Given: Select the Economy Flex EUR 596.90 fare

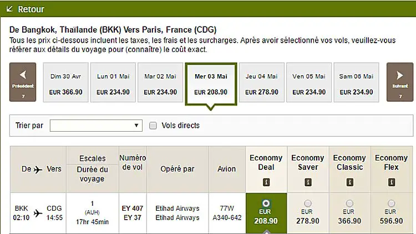Looking at the screenshot, I should point(391,203).
